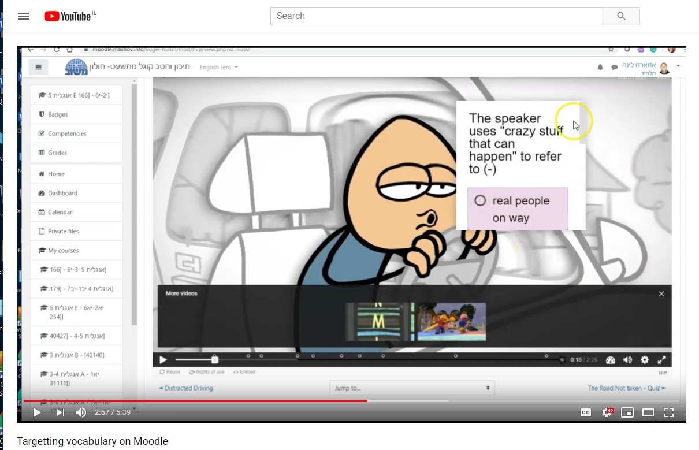Adjust the H5P video seek slider handle
699x450 pixels.
point(215,359)
